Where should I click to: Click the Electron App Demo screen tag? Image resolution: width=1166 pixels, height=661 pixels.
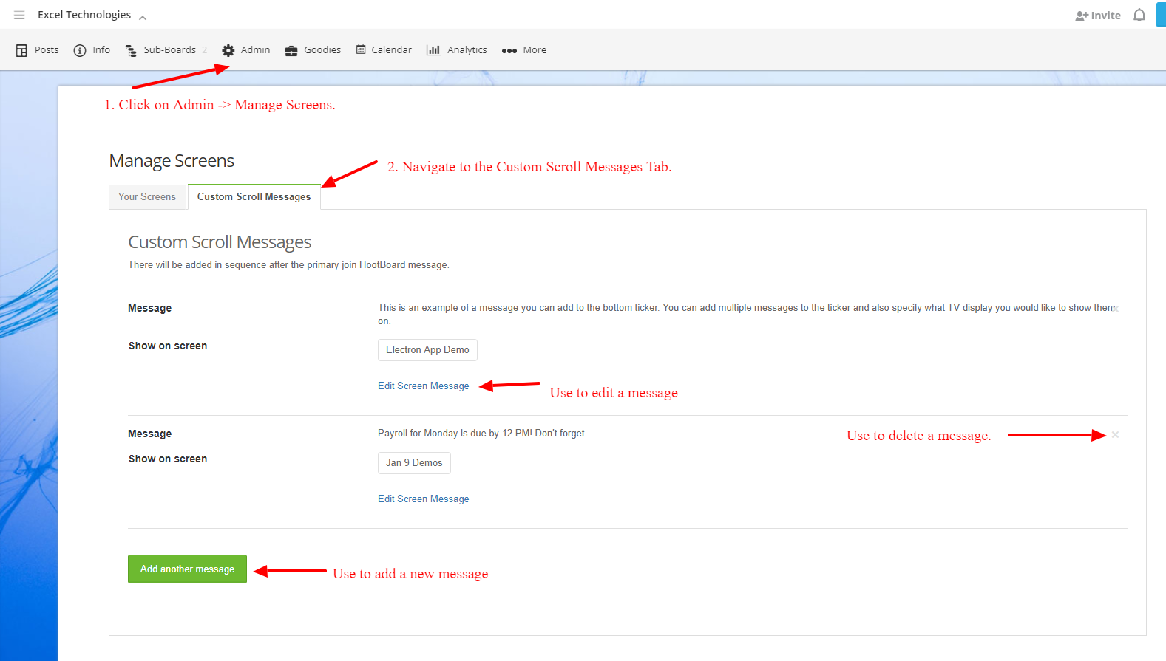(x=427, y=350)
